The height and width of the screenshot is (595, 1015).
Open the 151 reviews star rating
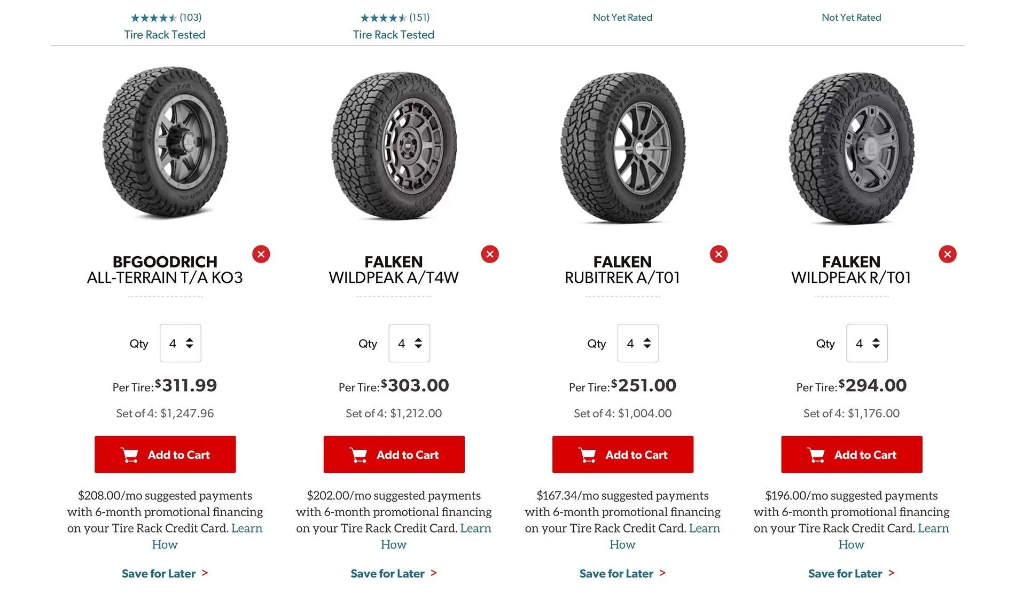pyautogui.click(x=395, y=18)
